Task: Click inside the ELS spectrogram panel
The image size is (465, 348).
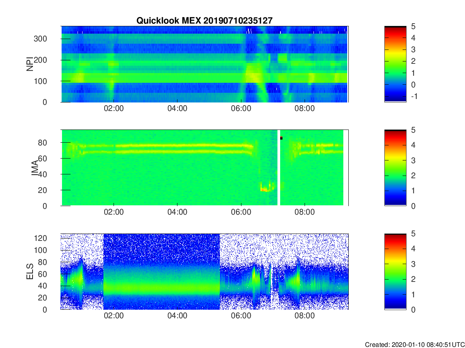Action: pyautogui.click(x=205, y=271)
